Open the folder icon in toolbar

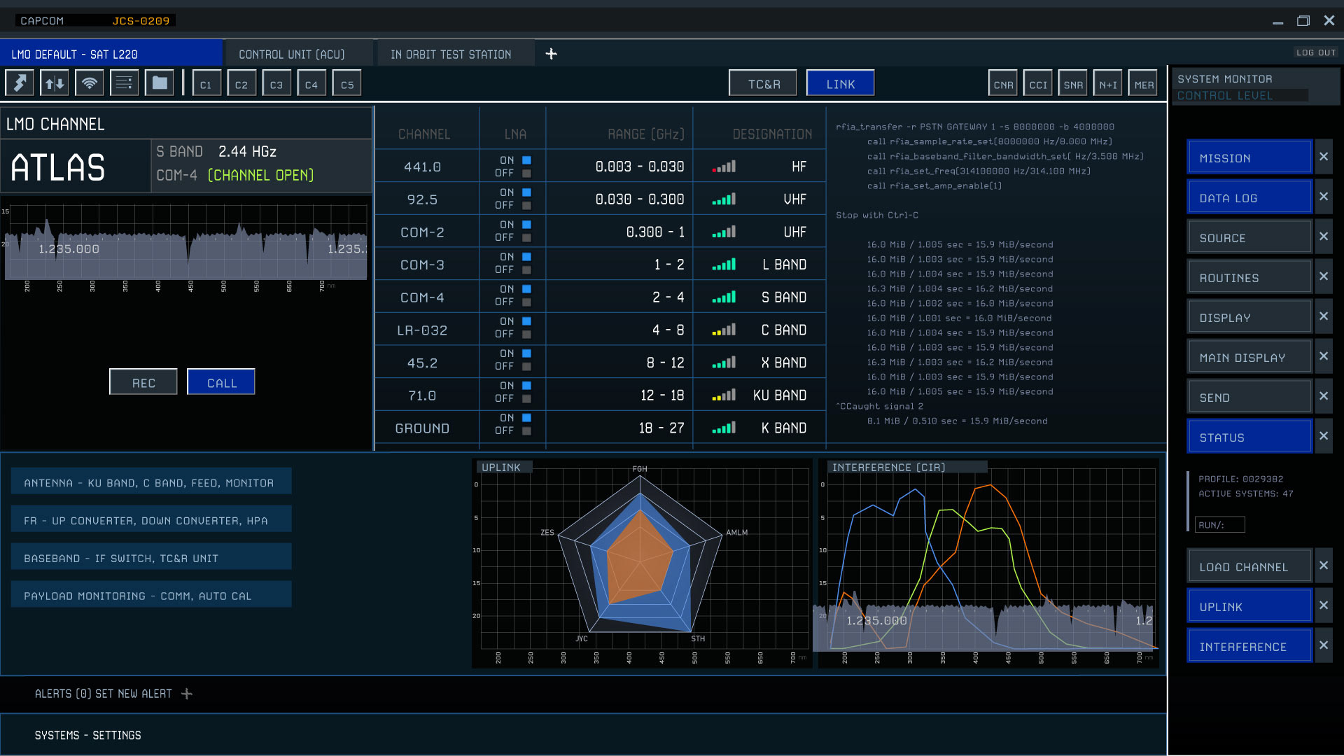pyautogui.click(x=160, y=83)
